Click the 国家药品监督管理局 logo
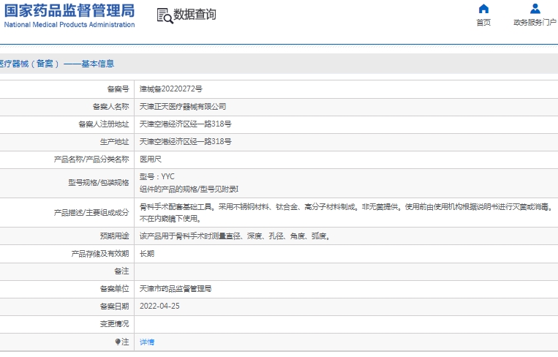This screenshot has height=357, width=558. 69,11
